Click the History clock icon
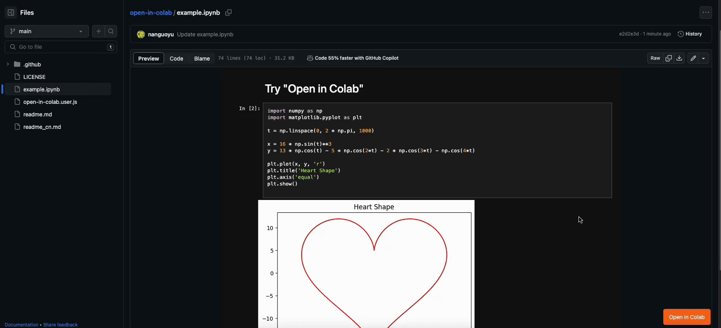Image resolution: width=721 pixels, height=328 pixels. tap(680, 34)
